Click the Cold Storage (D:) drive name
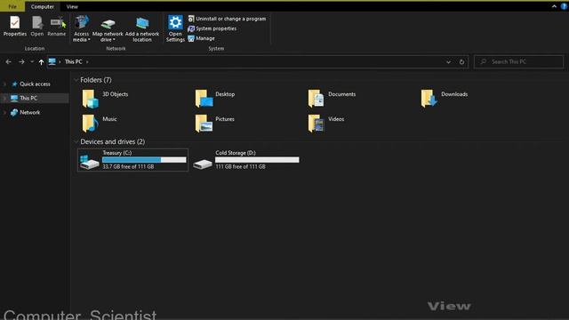 [236, 153]
